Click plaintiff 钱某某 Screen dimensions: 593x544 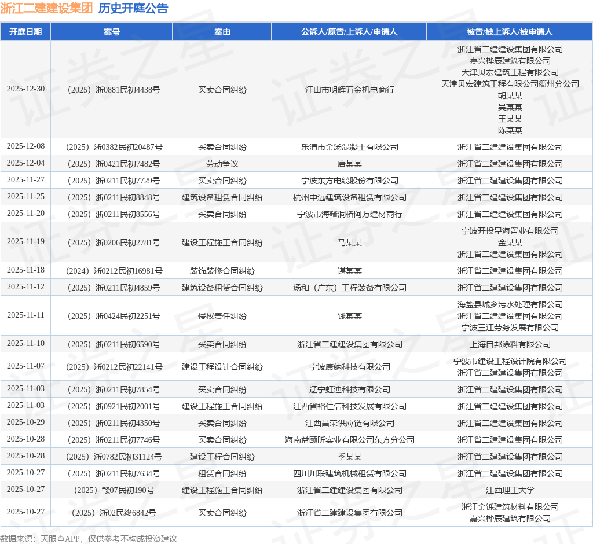[x=349, y=316]
